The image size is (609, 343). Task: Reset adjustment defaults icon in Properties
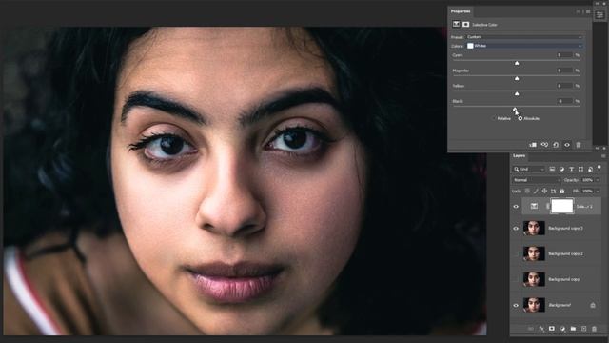coord(556,145)
